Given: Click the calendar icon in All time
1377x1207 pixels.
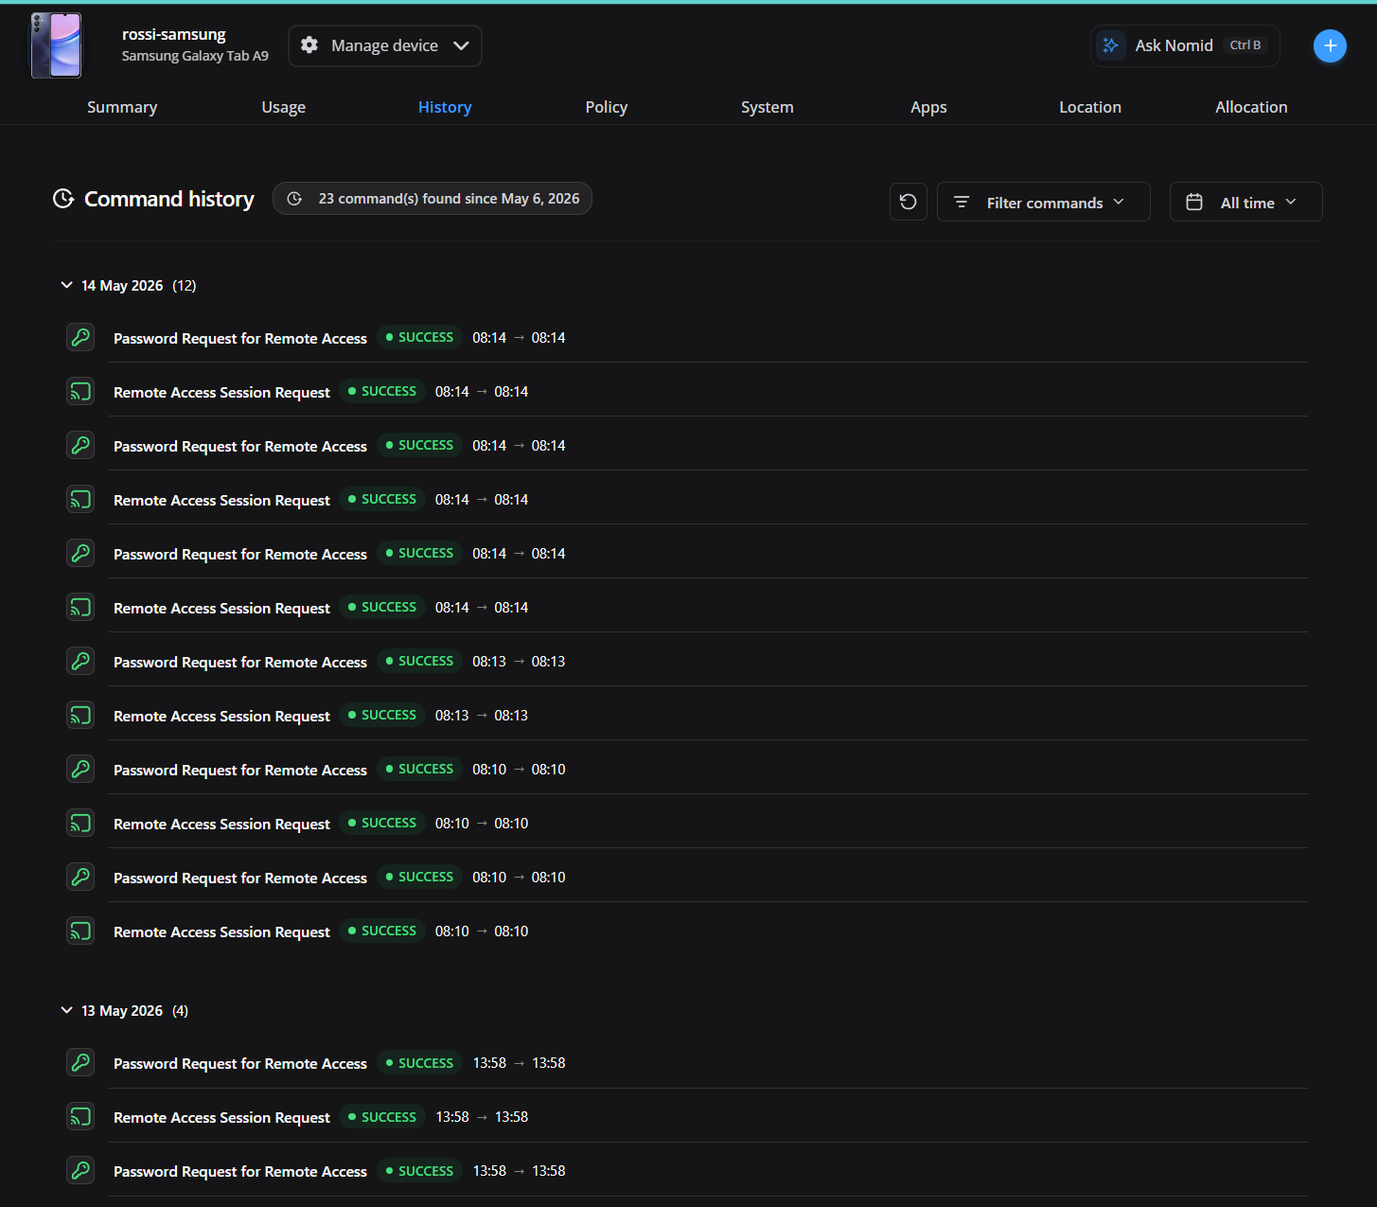Looking at the screenshot, I should click(1194, 203).
